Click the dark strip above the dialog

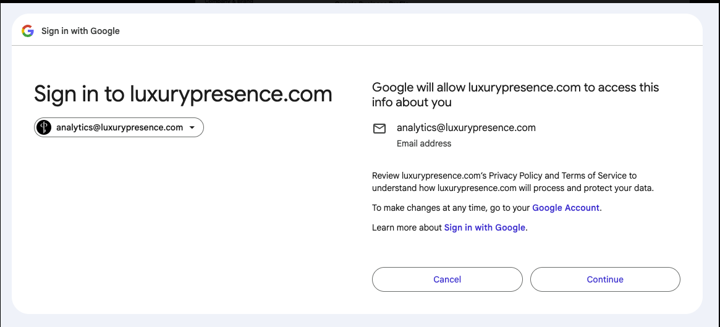point(433,2)
